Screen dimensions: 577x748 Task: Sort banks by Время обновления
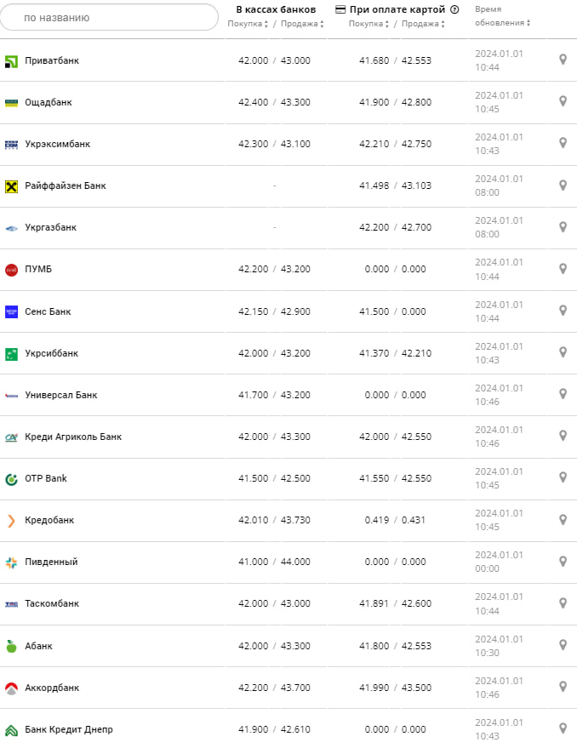pos(501,16)
